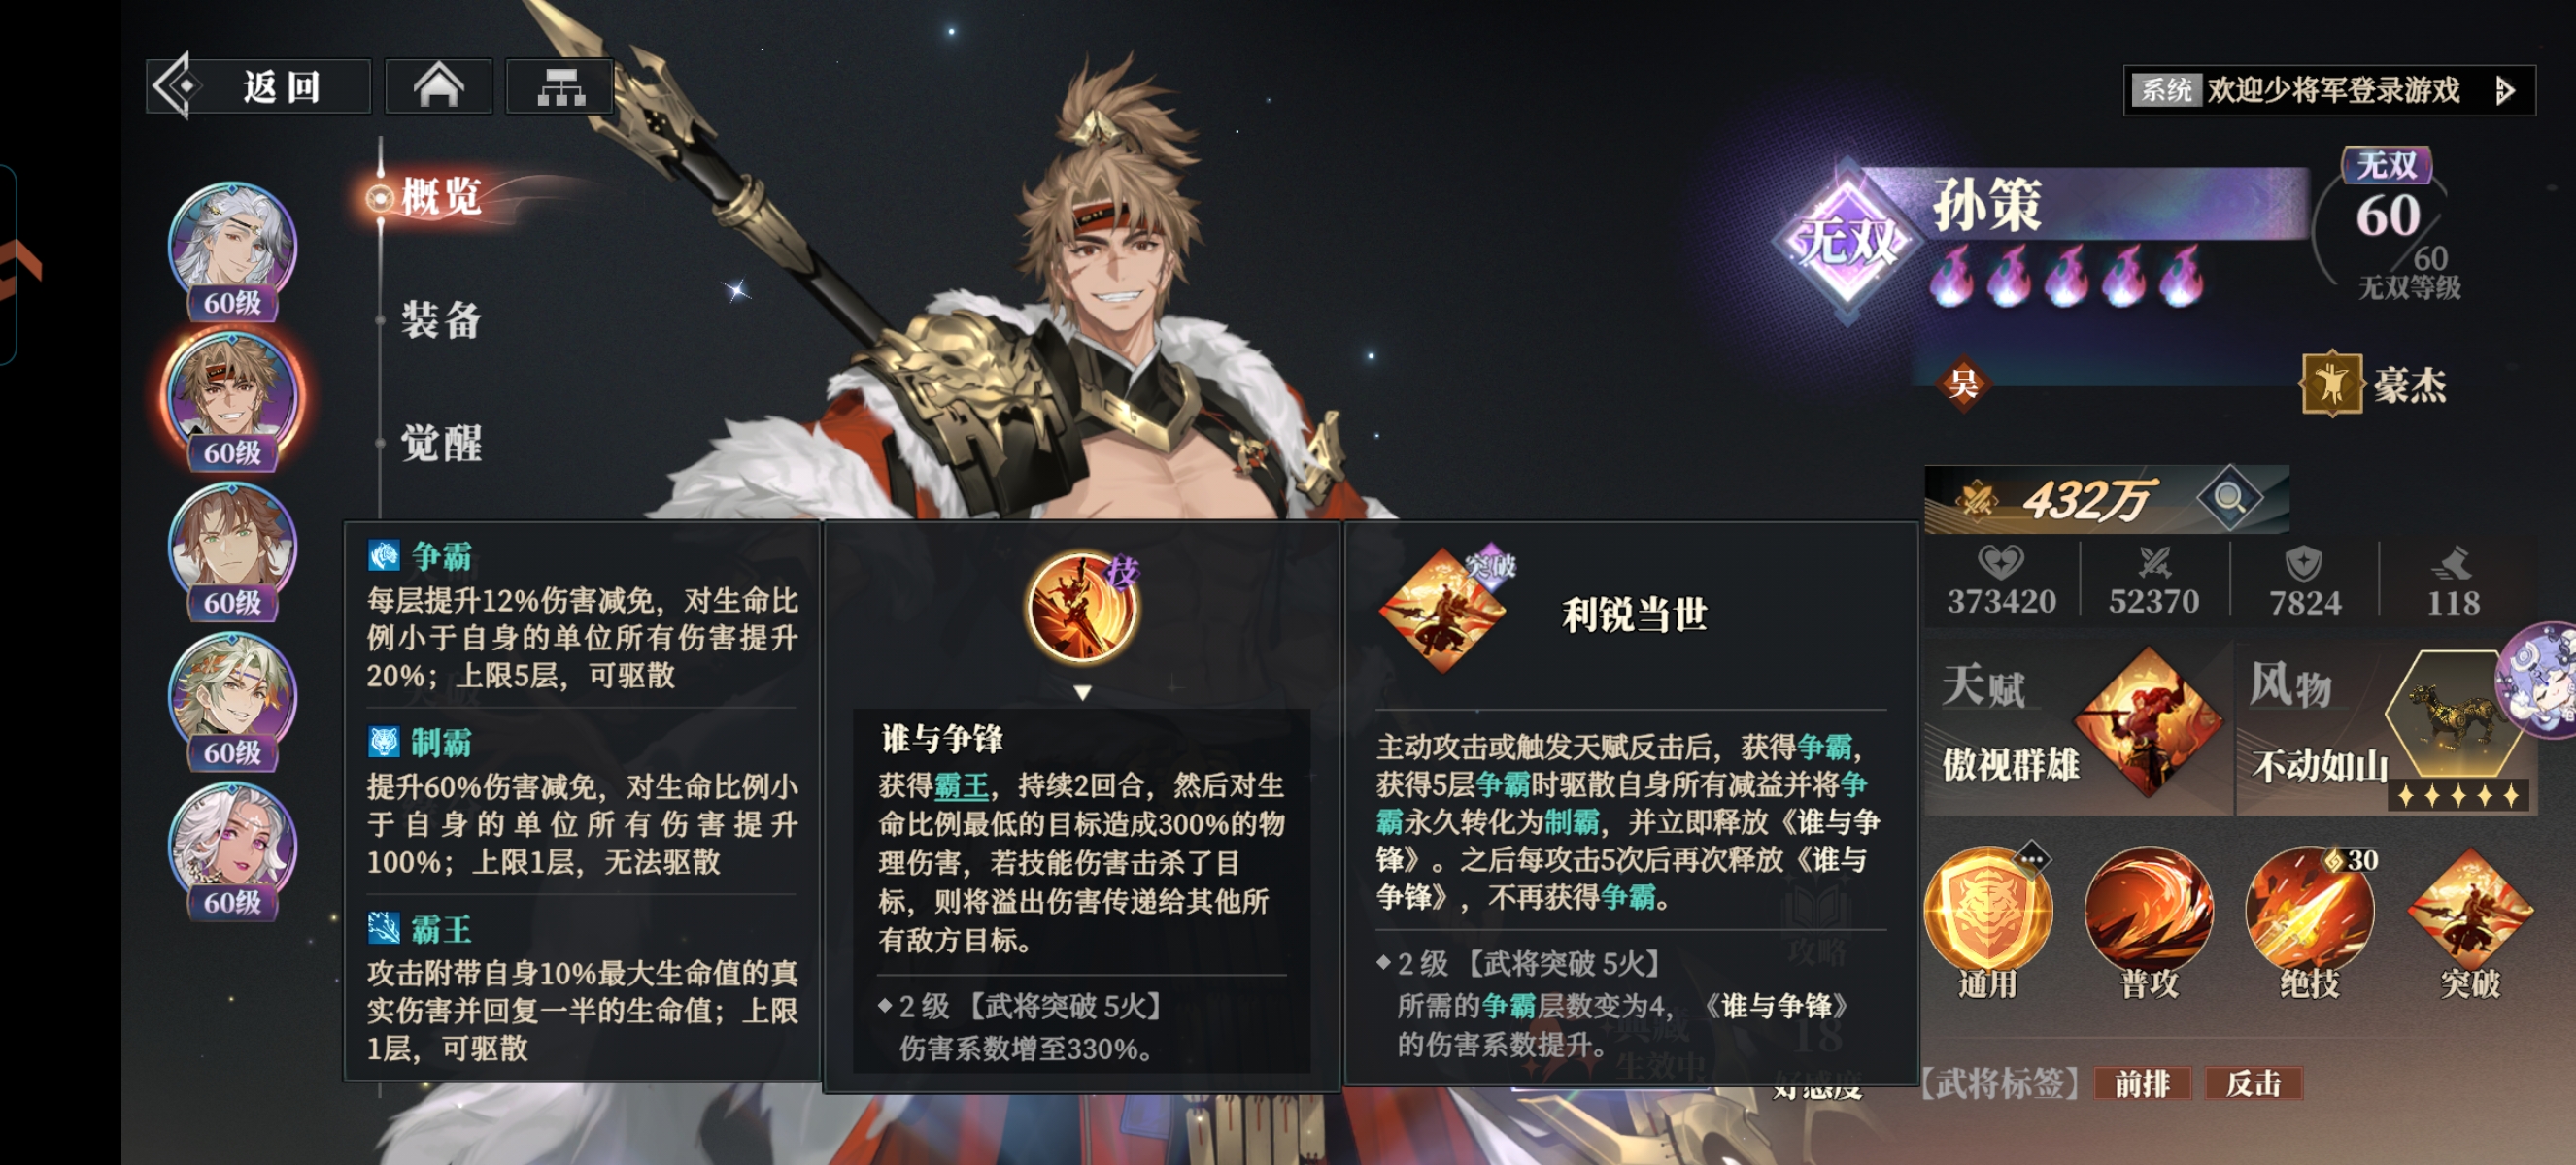Tap the magnifier next to 432万 power
Image resolution: width=2576 pixels, height=1165 pixels.
pyautogui.click(x=2229, y=496)
